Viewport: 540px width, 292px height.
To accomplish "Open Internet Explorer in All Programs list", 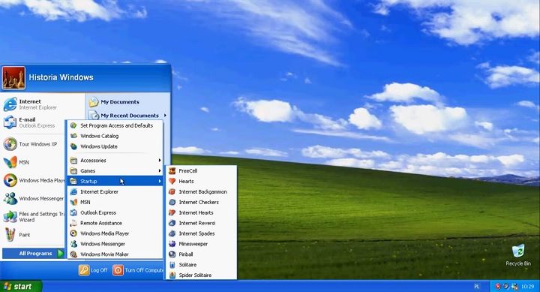I will (115, 191).
